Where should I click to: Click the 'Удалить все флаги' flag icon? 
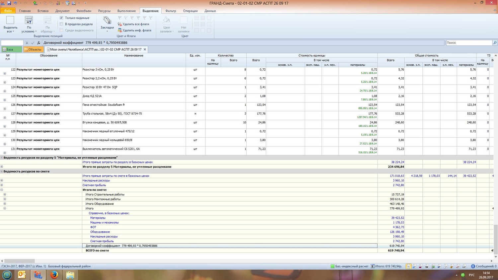120,24
